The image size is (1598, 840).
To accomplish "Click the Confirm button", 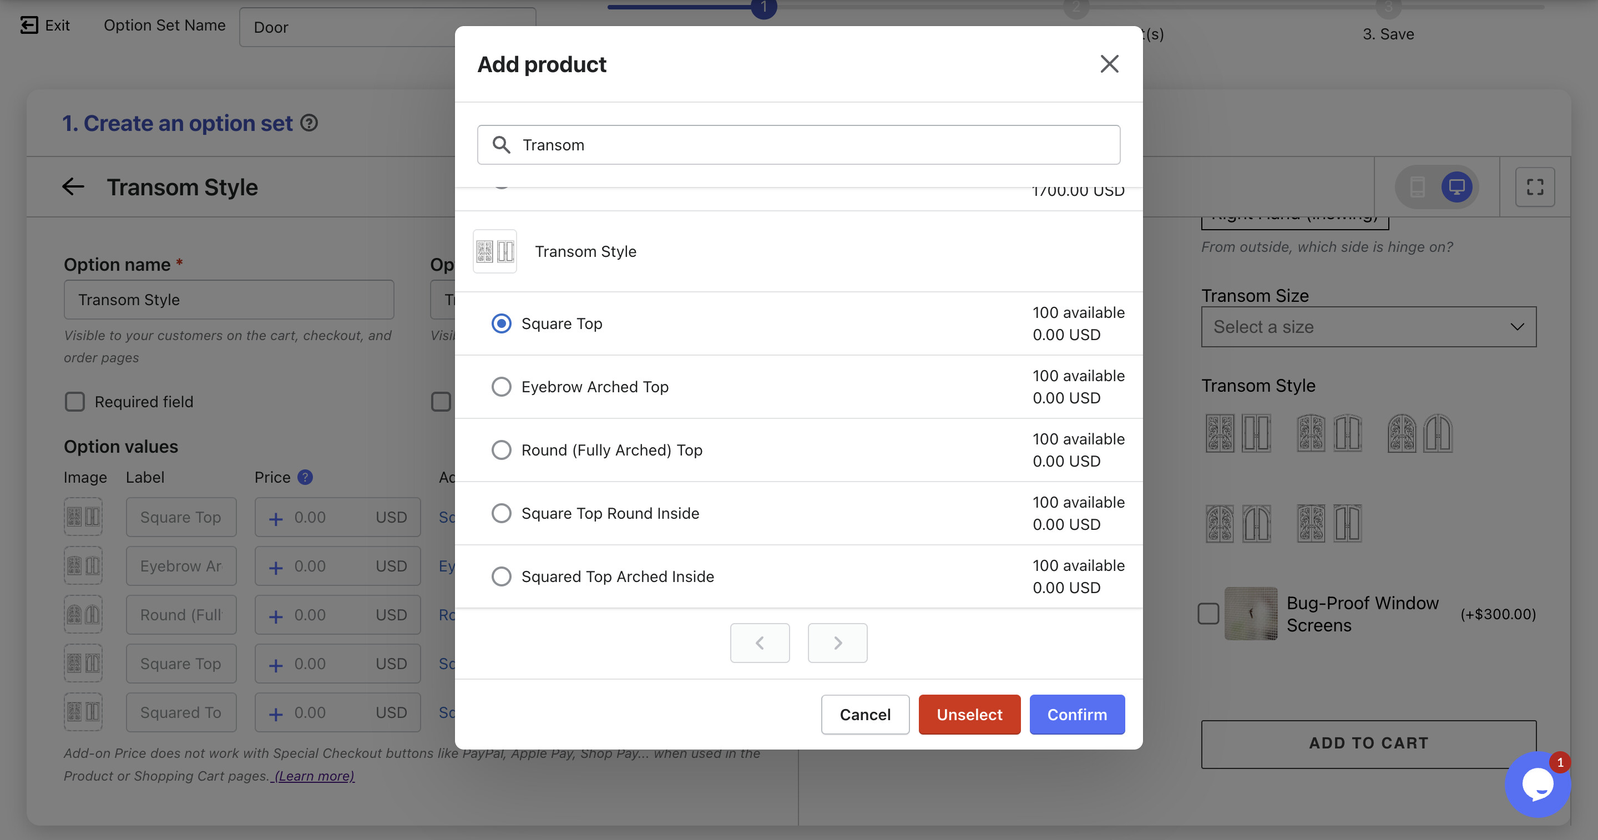I will 1077,715.
